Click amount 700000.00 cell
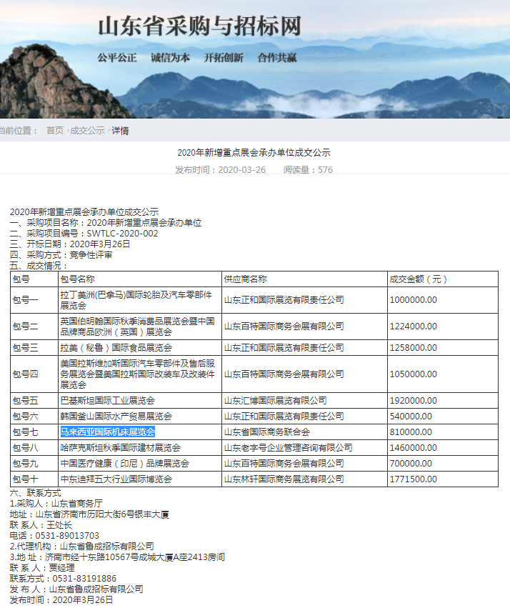The image size is (510, 613). point(443,463)
